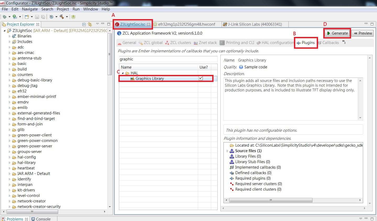The height and width of the screenshot is (221, 377).
Task: Click the Name column header
Action: (x=159, y=67)
